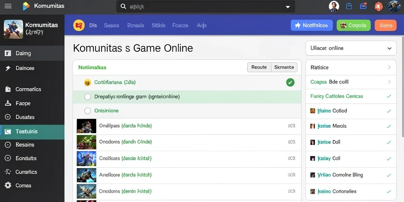
Task: Open the Uliacet onlilne dropdown
Action: pos(351,48)
